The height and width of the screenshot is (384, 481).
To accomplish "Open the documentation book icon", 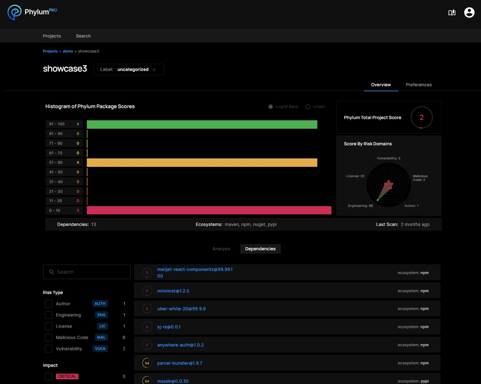I will (452, 12).
